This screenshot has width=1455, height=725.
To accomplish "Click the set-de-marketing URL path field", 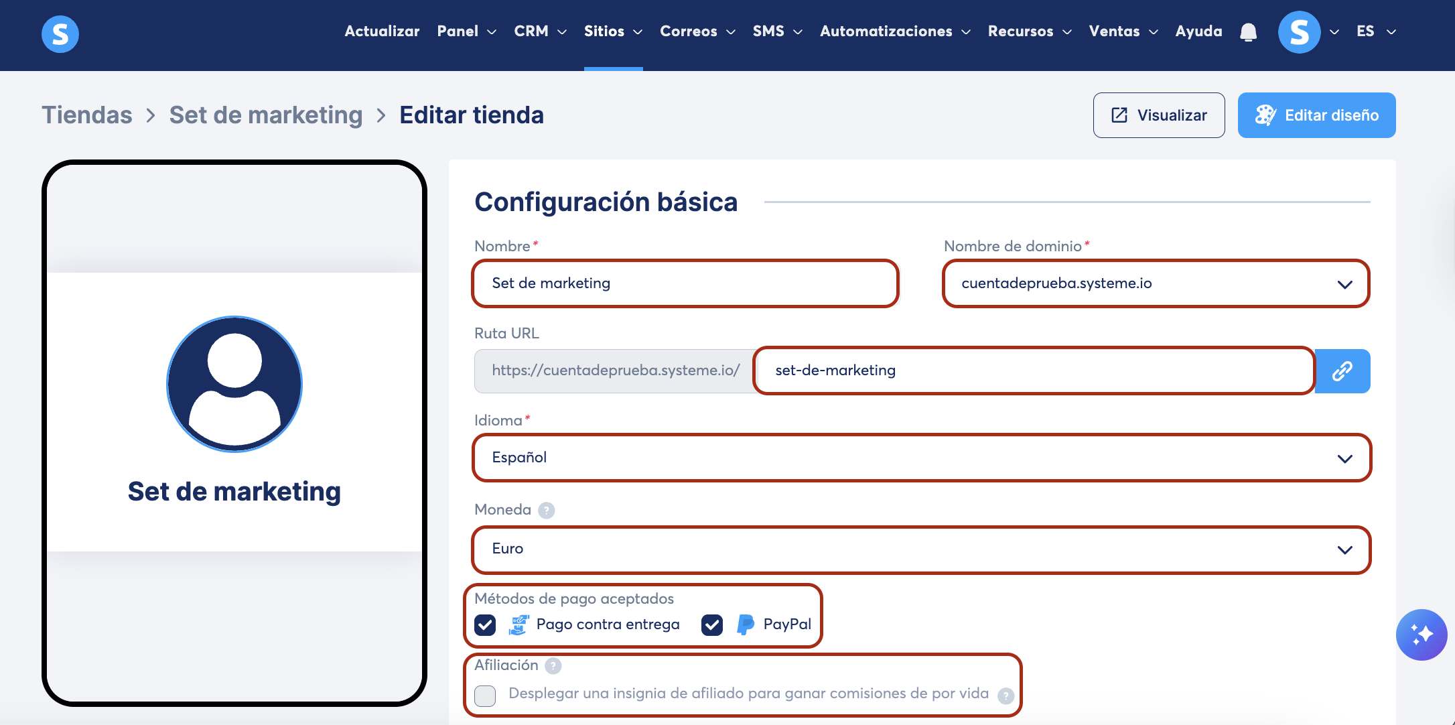I will click(x=1034, y=371).
